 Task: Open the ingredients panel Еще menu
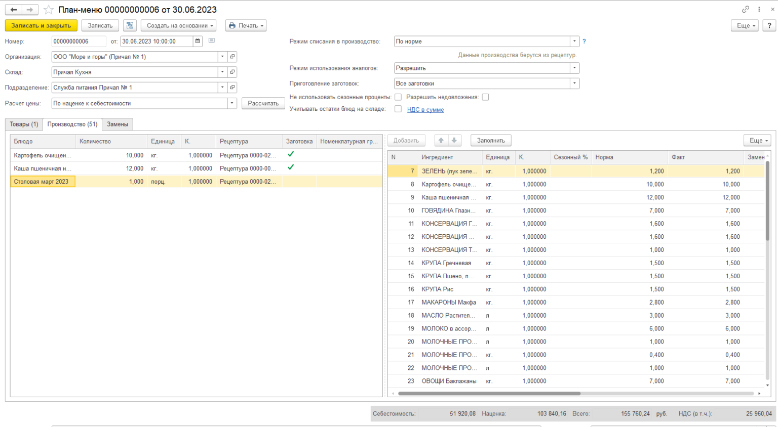tap(757, 141)
